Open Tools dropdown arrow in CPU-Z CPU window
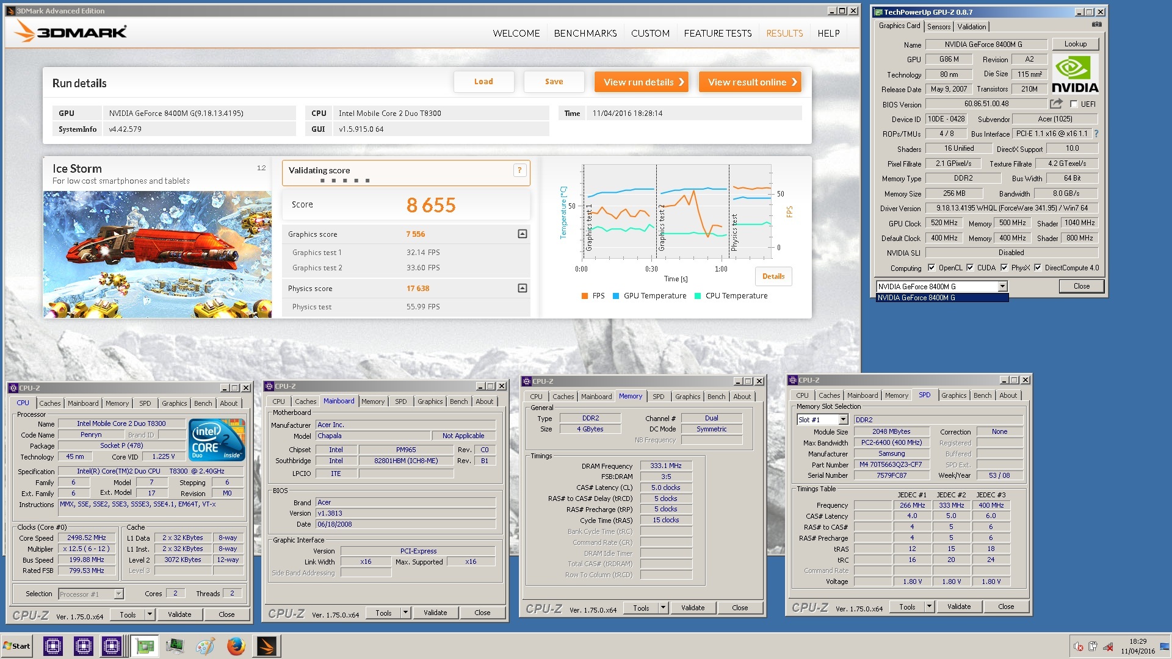Screen dimensions: 1172x659 click(150, 614)
